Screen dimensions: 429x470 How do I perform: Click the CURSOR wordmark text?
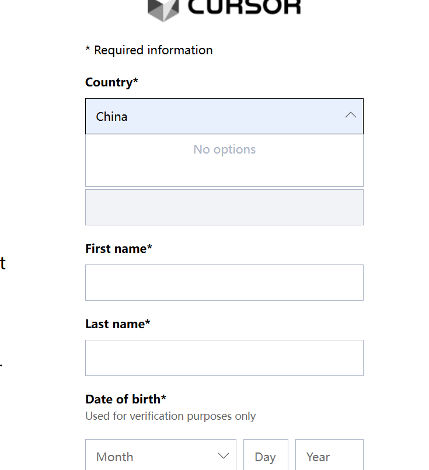point(244,7)
